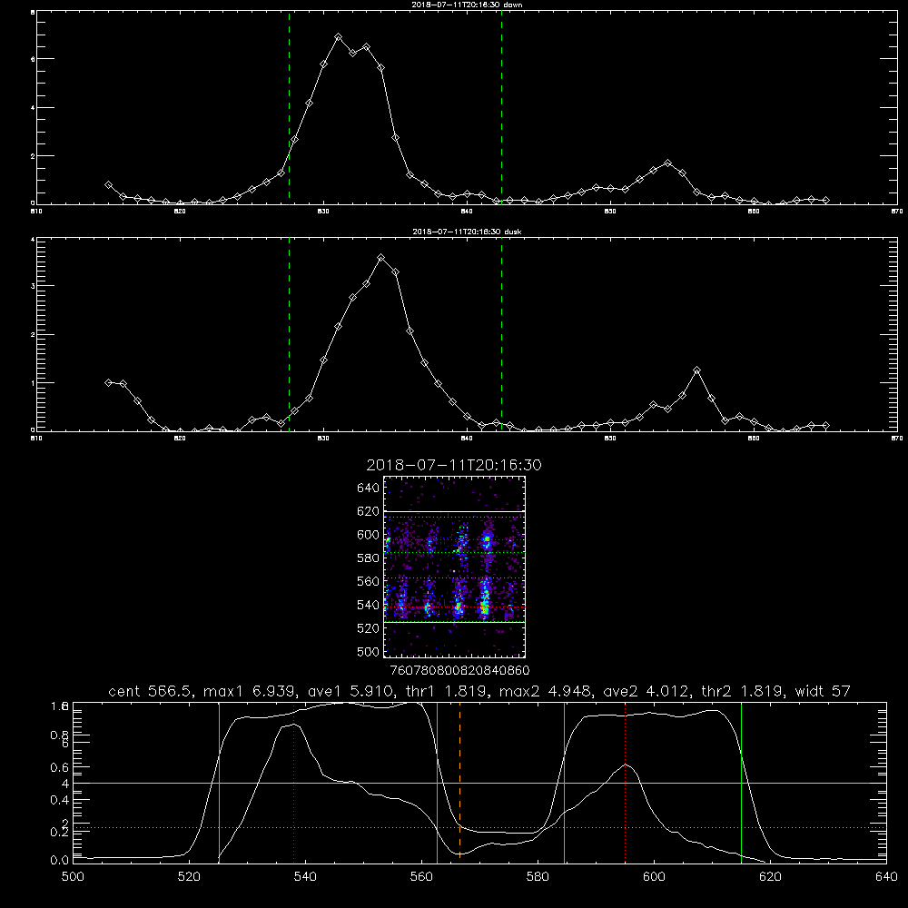The image size is (908, 908).
Task: Click the '560' x-axis label of the bottom profile plot
Action: click(x=421, y=877)
